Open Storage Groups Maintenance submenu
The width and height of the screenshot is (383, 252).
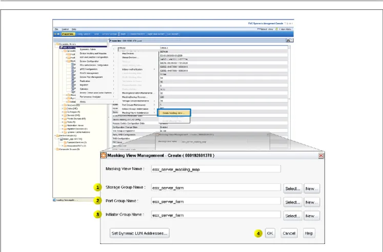138,101
